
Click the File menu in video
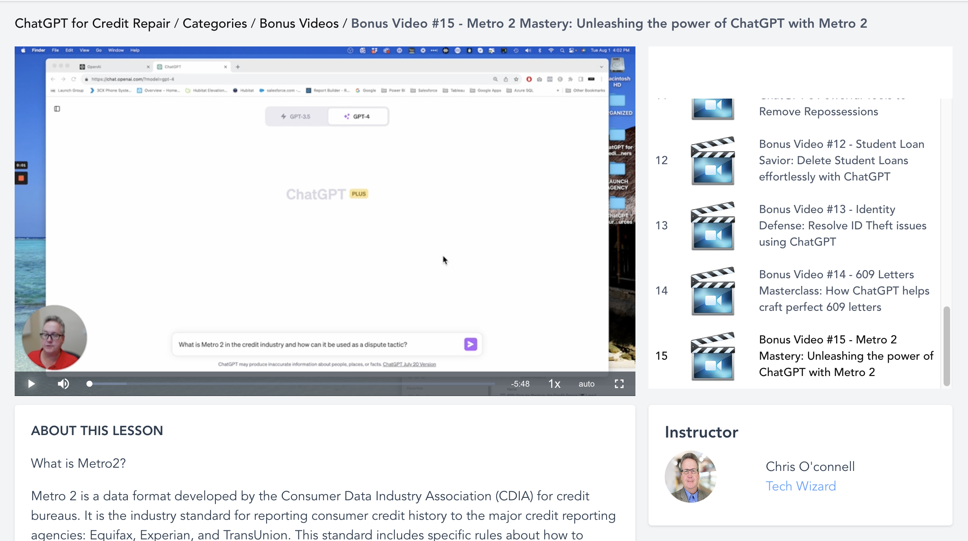(x=55, y=50)
